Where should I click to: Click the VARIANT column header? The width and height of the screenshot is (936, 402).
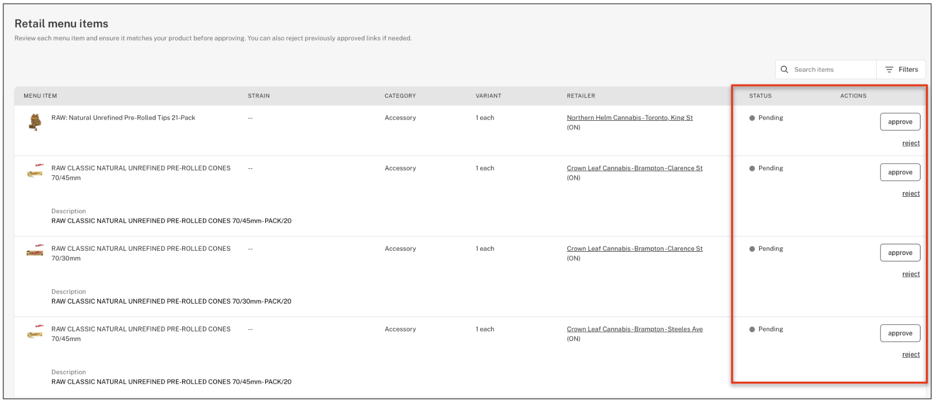(x=489, y=96)
